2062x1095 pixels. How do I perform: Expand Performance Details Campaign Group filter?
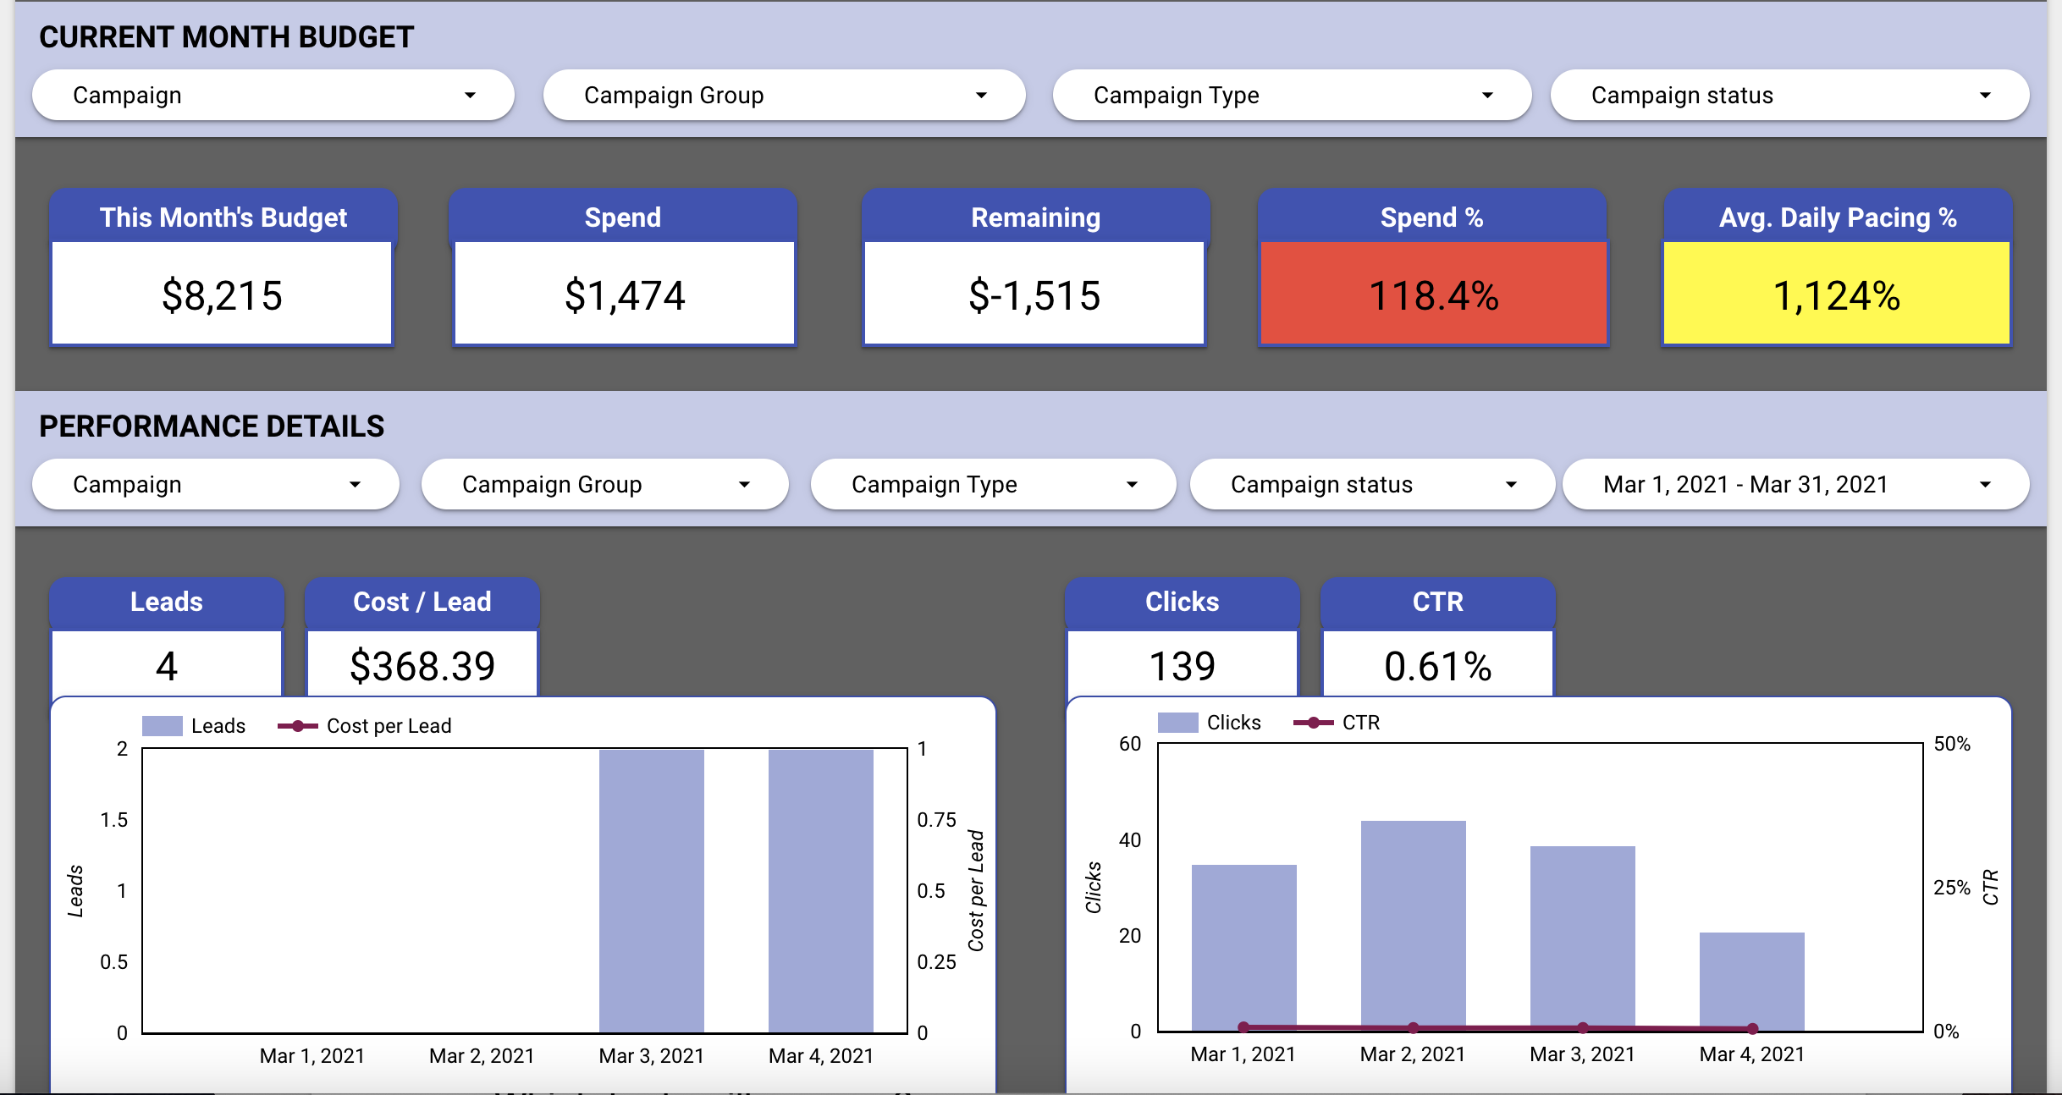(x=604, y=485)
